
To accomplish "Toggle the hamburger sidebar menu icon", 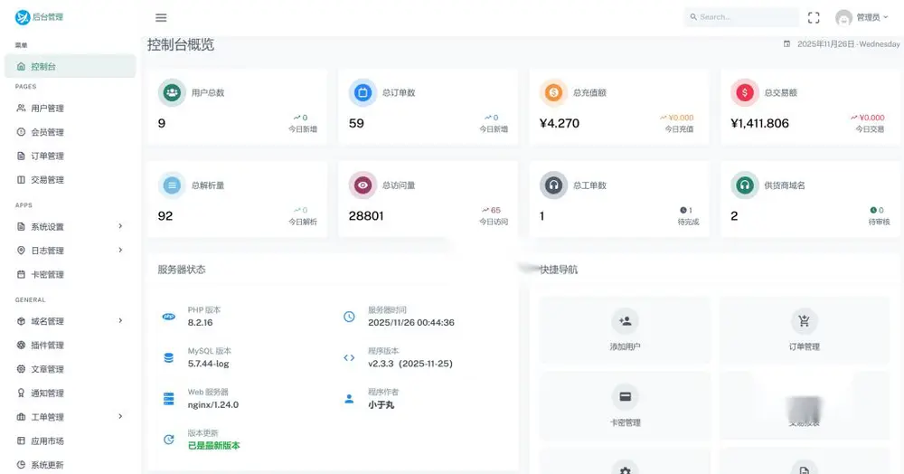I will coord(161,18).
